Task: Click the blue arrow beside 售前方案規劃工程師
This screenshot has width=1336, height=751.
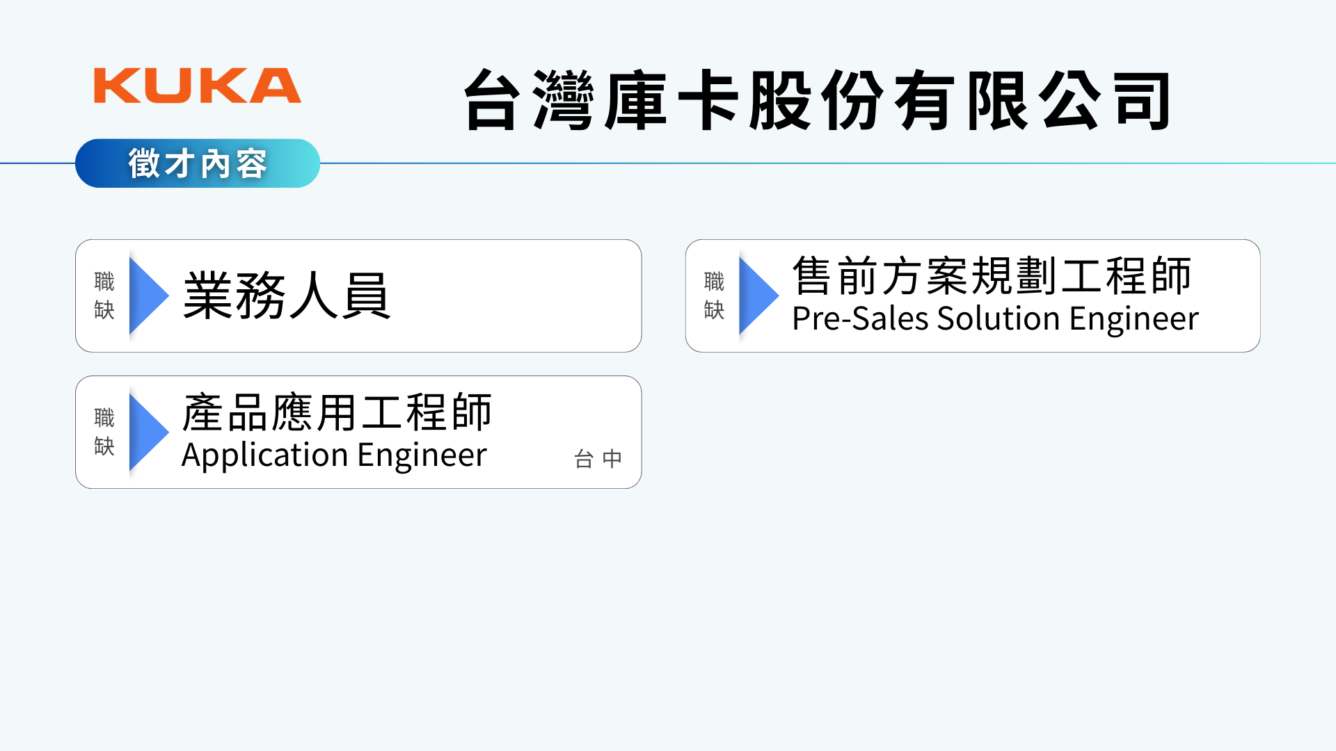Action: coord(757,296)
